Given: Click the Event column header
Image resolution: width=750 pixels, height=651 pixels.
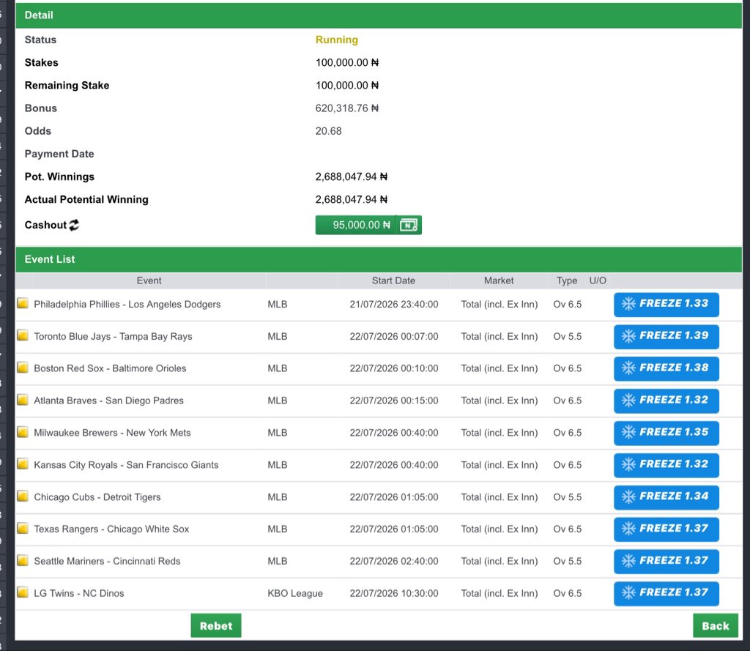Looking at the screenshot, I should [149, 280].
